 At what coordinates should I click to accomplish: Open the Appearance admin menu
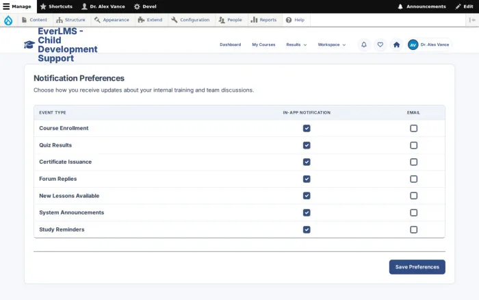click(x=112, y=20)
